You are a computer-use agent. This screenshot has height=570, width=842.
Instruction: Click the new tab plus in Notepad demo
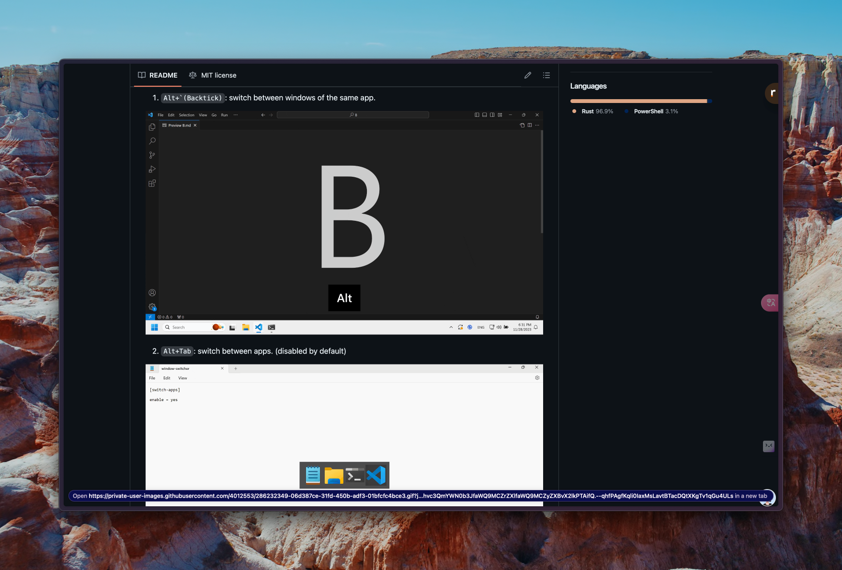pyautogui.click(x=236, y=368)
